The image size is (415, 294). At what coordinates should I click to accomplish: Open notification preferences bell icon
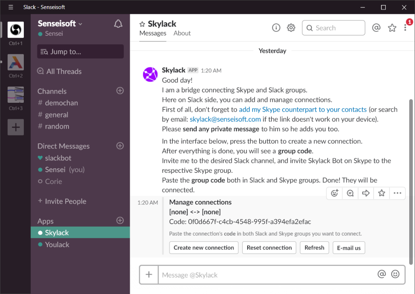click(x=118, y=24)
